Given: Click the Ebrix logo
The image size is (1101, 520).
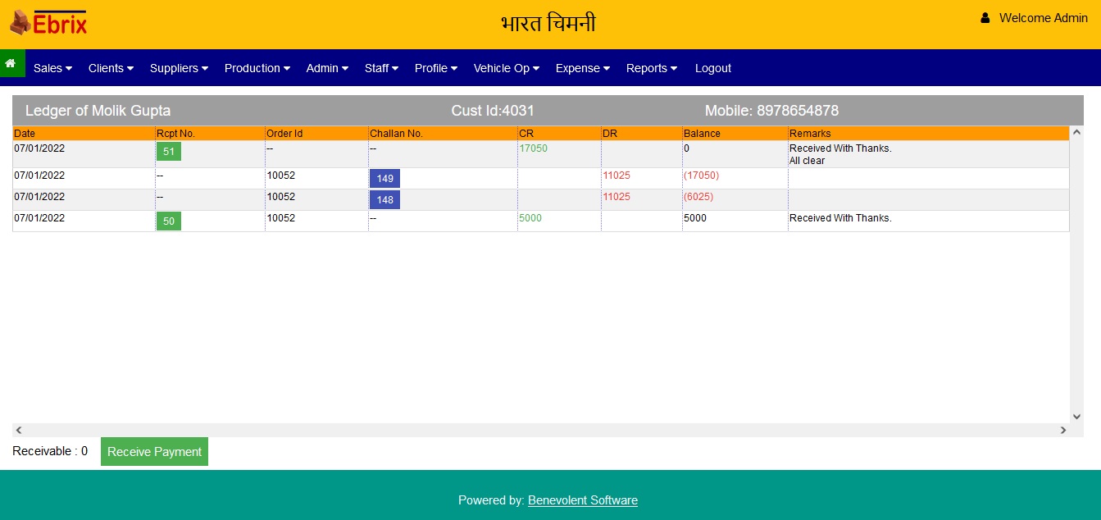Looking at the screenshot, I should pos(48,22).
